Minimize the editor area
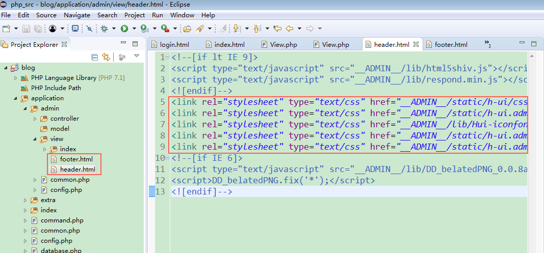The width and height of the screenshot is (544, 253). pyautogui.click(x=522, y=43)
